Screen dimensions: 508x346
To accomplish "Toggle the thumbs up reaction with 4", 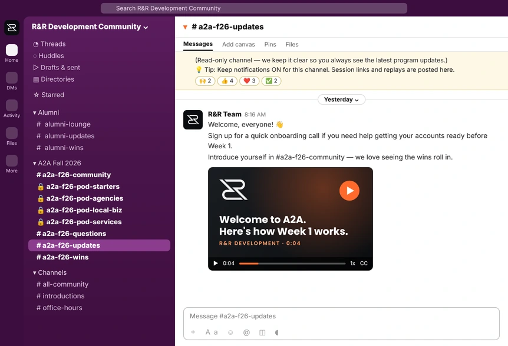I will [x=227, y=81].
